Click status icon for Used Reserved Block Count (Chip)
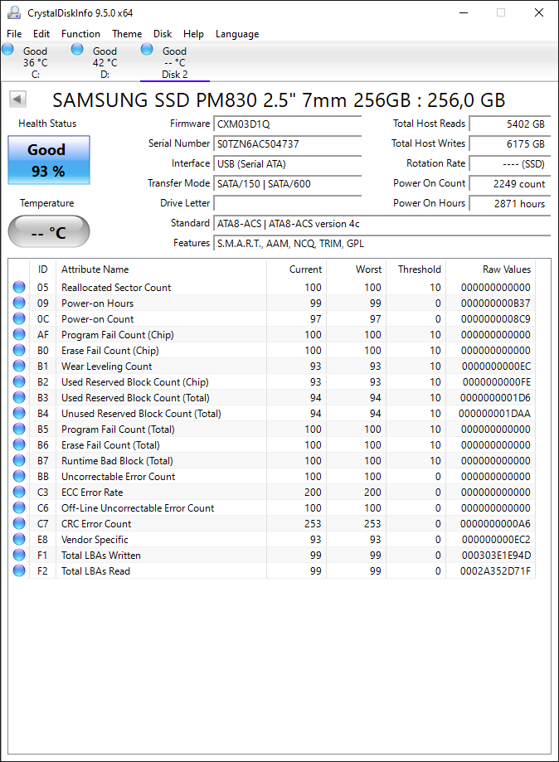559x762 pixels. (19, 381)
